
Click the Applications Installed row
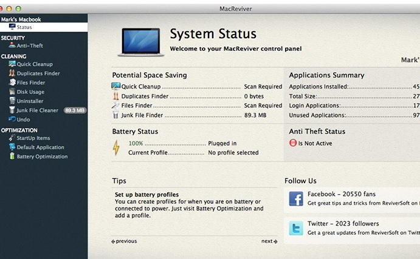click(354, 87)
